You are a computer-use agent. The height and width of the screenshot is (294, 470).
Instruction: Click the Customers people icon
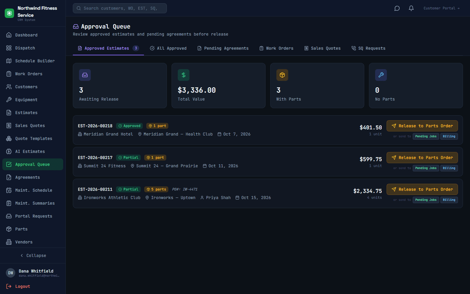point(9,87)
